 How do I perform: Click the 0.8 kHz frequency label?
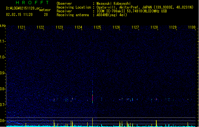pyautogui.click(x=3, y=89)
